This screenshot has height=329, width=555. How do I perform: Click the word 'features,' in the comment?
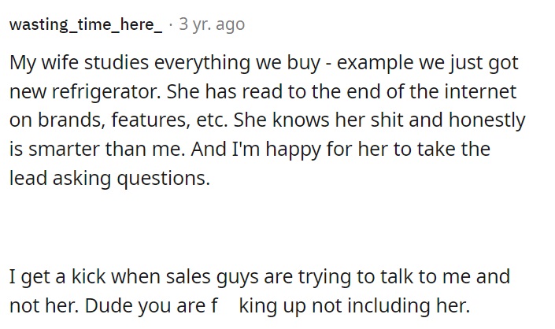pyautogui.click(x=149, y=120)
